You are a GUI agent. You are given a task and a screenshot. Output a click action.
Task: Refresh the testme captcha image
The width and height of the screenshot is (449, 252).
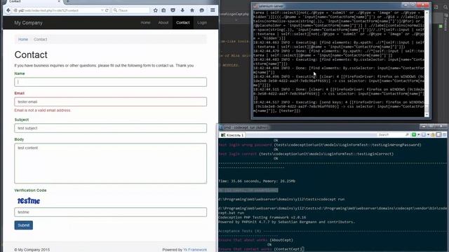click(29, 201)
